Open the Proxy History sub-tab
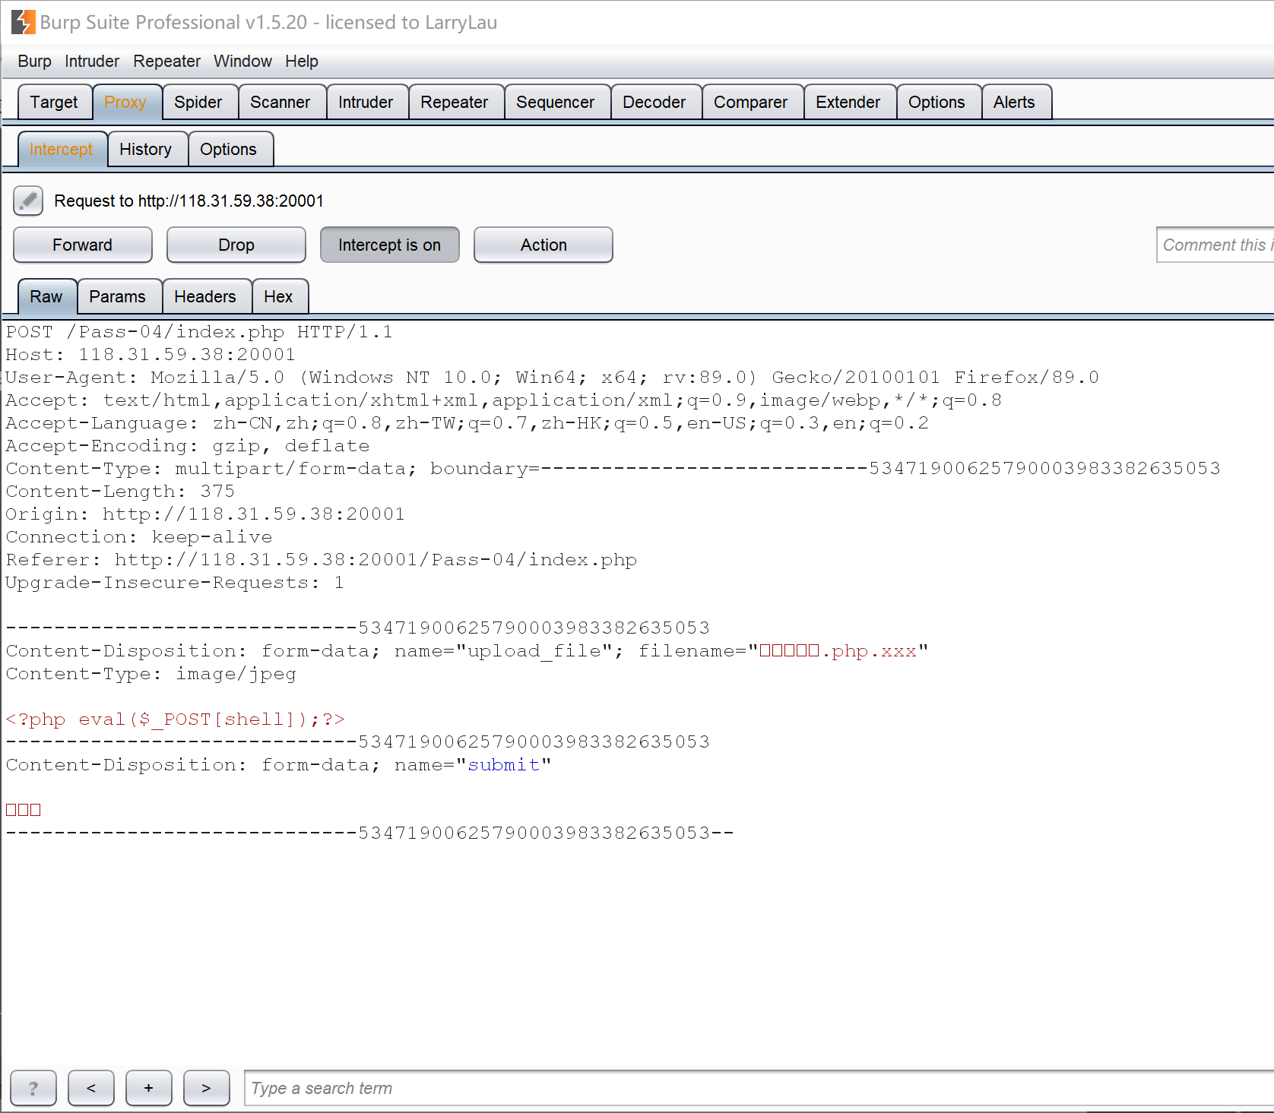Image resolution: width=1274 pixels, height=1113 pixels. coord(146,149)
